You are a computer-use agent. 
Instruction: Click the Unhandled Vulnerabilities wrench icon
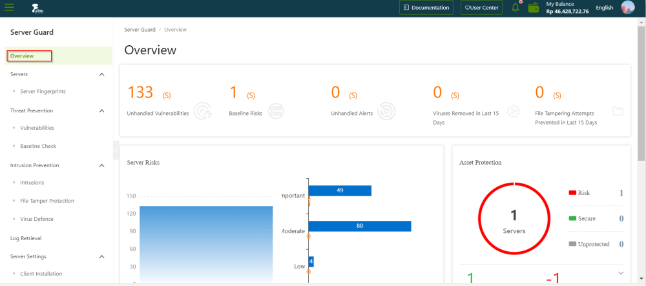click(x=203, y=111)
